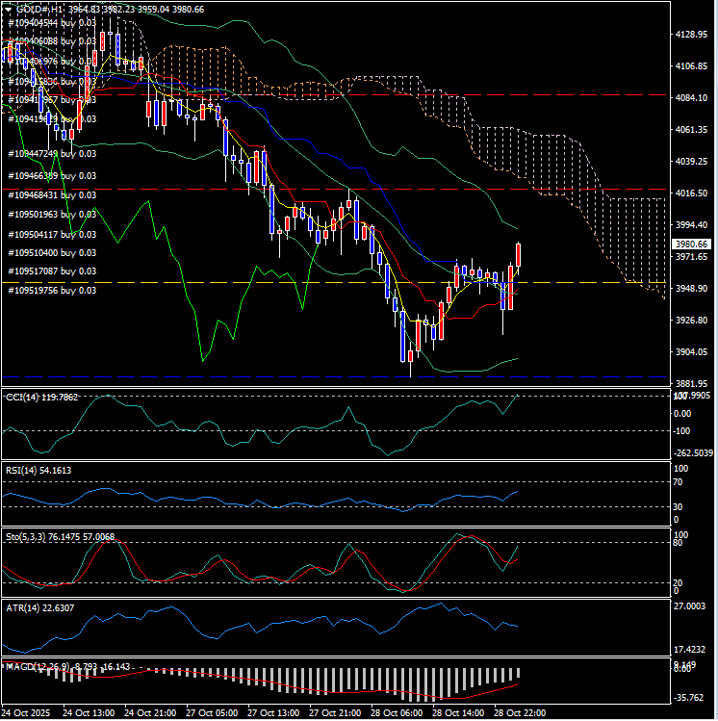This screenshot has width=718, height=721.
Task: Click the 24 Oct 2025 date label
Action: pyautogui.click(x=26, y=713)
